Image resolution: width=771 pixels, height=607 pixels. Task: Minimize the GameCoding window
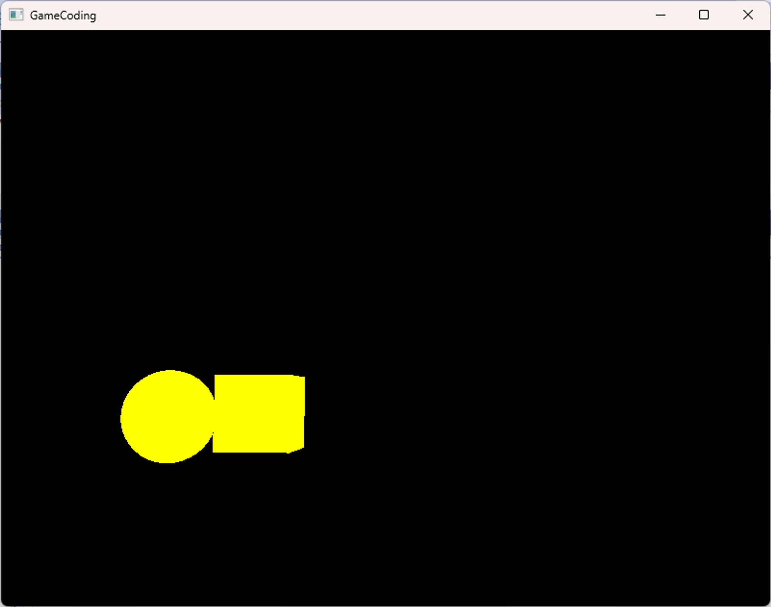click(x=660, y=15)
